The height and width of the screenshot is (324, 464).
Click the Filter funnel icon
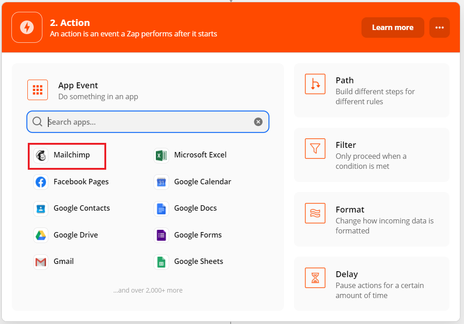315,148
